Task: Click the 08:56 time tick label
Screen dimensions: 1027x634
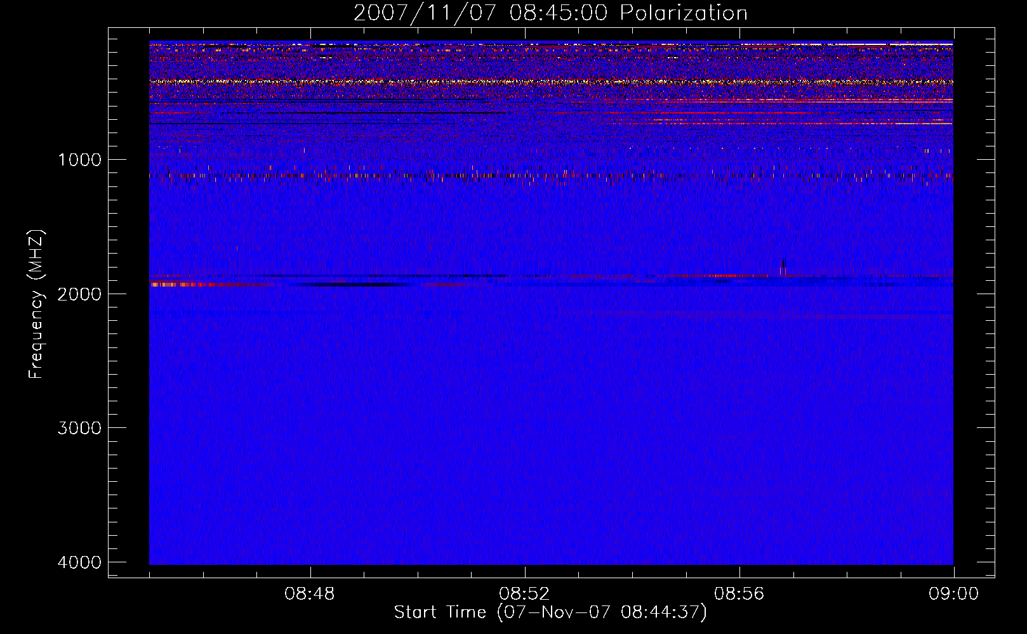Action: coord(739,594)
